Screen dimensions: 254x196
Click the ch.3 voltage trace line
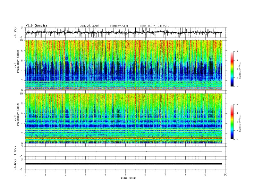(x=123, y=151)
